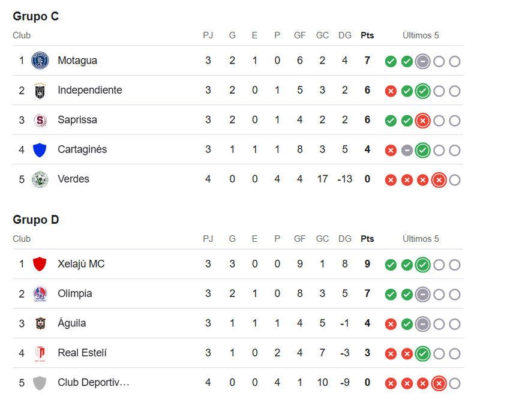Open the Xelajú MC team link
Viewport: 513px width, 408px height.
[81, 264]
